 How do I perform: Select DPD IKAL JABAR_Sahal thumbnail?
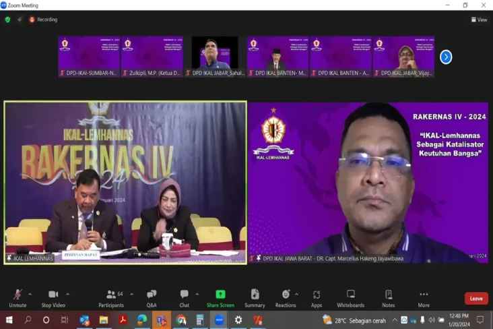click(215, 57)
